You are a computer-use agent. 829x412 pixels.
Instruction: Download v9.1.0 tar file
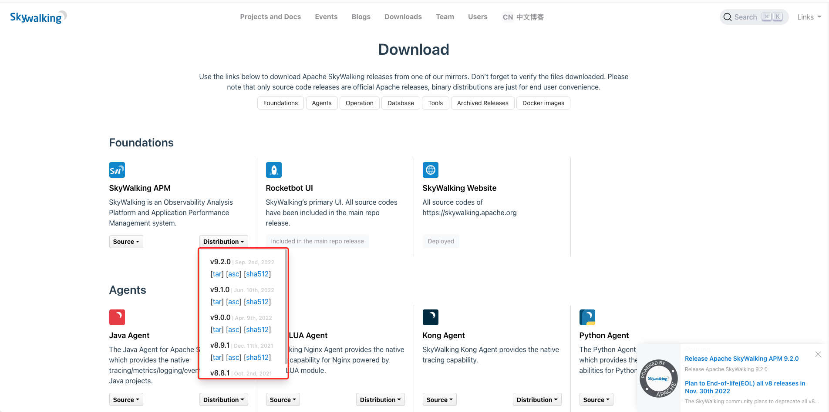(x=217, y=302)
